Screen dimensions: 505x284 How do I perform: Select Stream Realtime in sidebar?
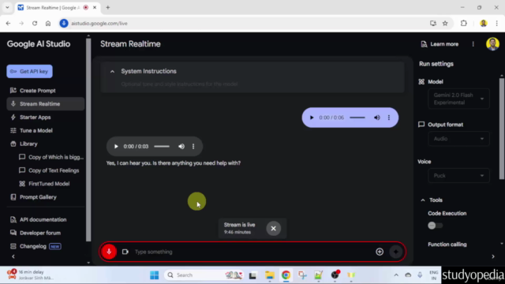(45, 104)
